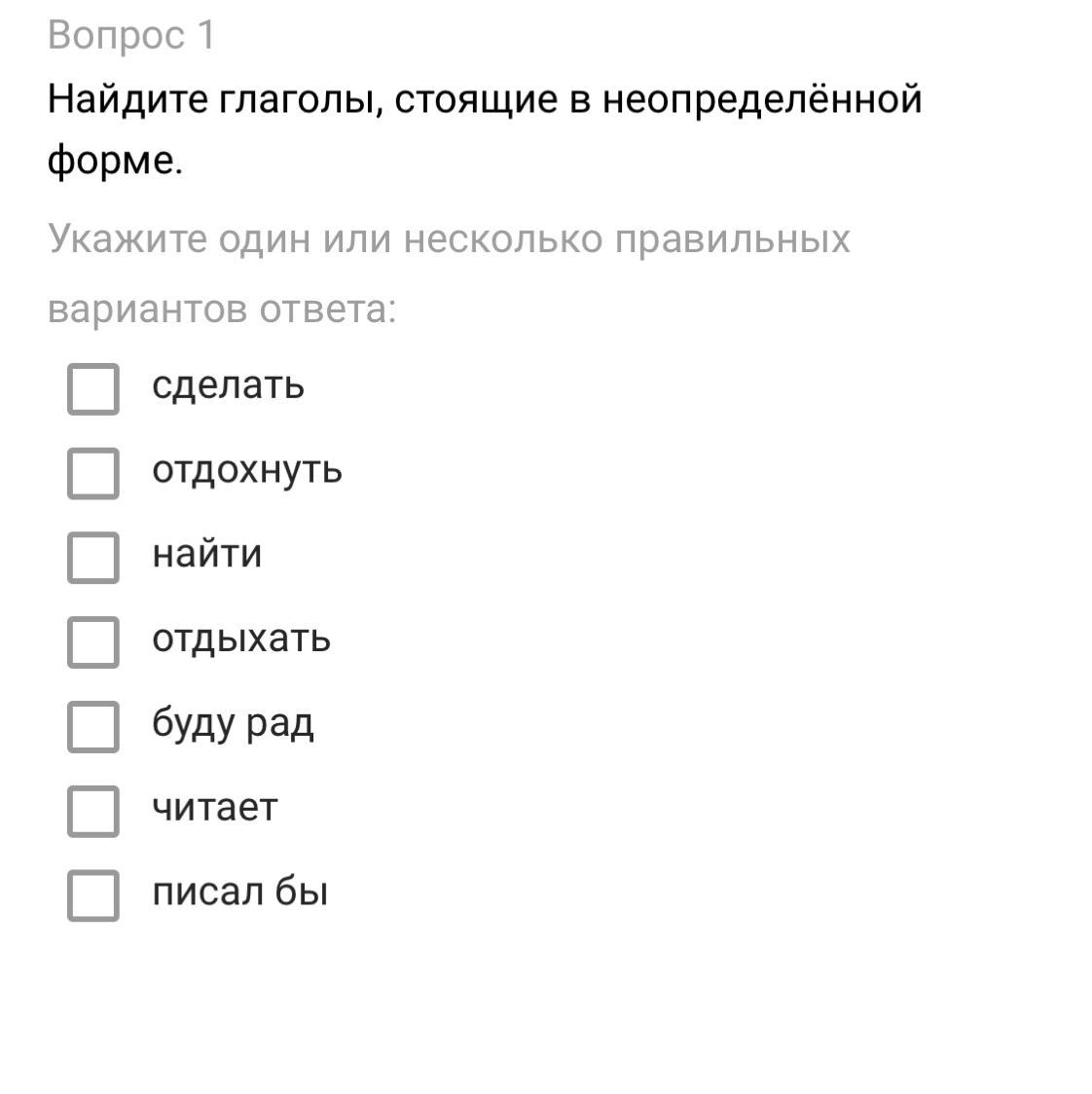Viewport: 1092px width, 1094px height.
Task: Toggle the checkbox for буду рад
Action: 93,726
